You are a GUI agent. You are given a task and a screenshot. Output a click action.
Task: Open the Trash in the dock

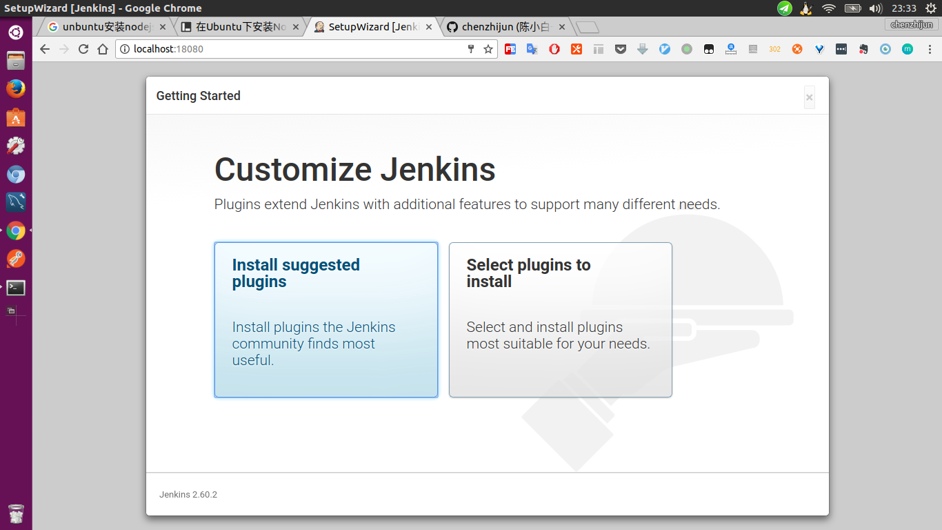[16, 513]
